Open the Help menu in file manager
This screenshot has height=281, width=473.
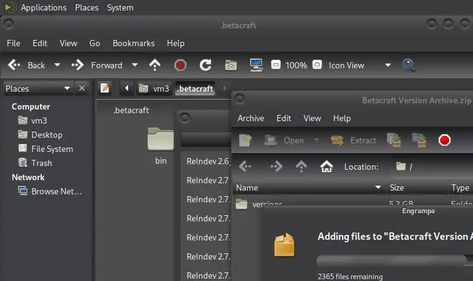pyautogui.click(x=176, y=44)
